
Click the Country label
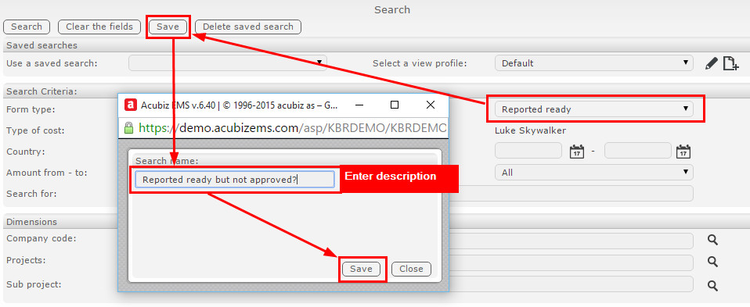(x=26, y=152)
